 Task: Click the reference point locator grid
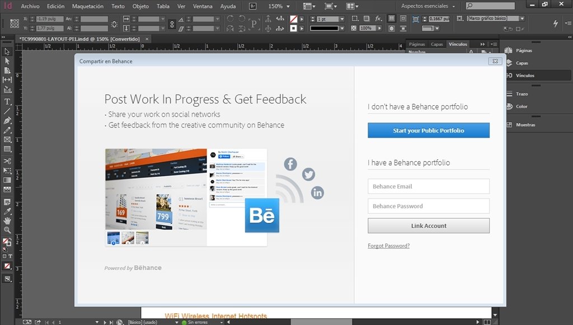[x=14, y=23]
